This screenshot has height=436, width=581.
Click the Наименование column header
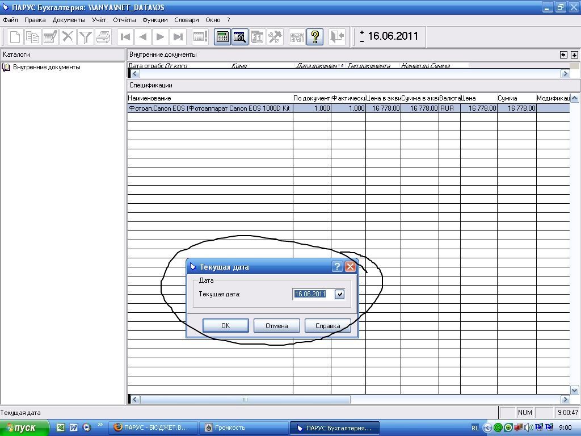[210, 98]
